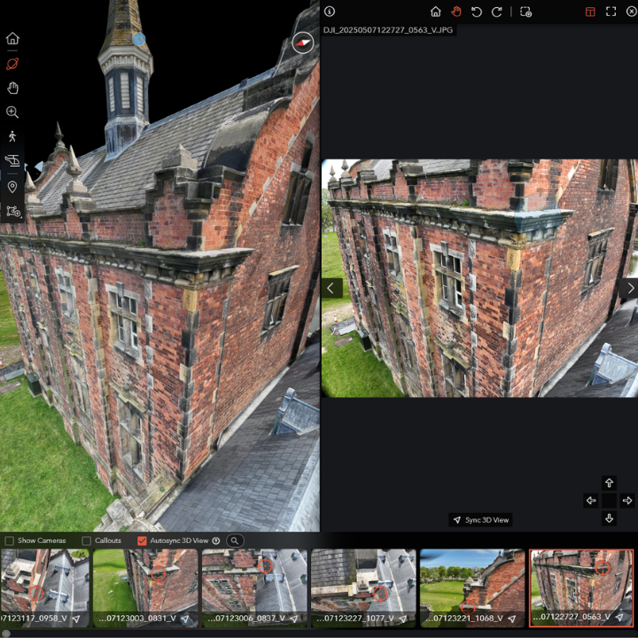Click navigate arrow on 1077_V thumbnail
The width and height of the screenshot is (638, 638).
[403, 619]
